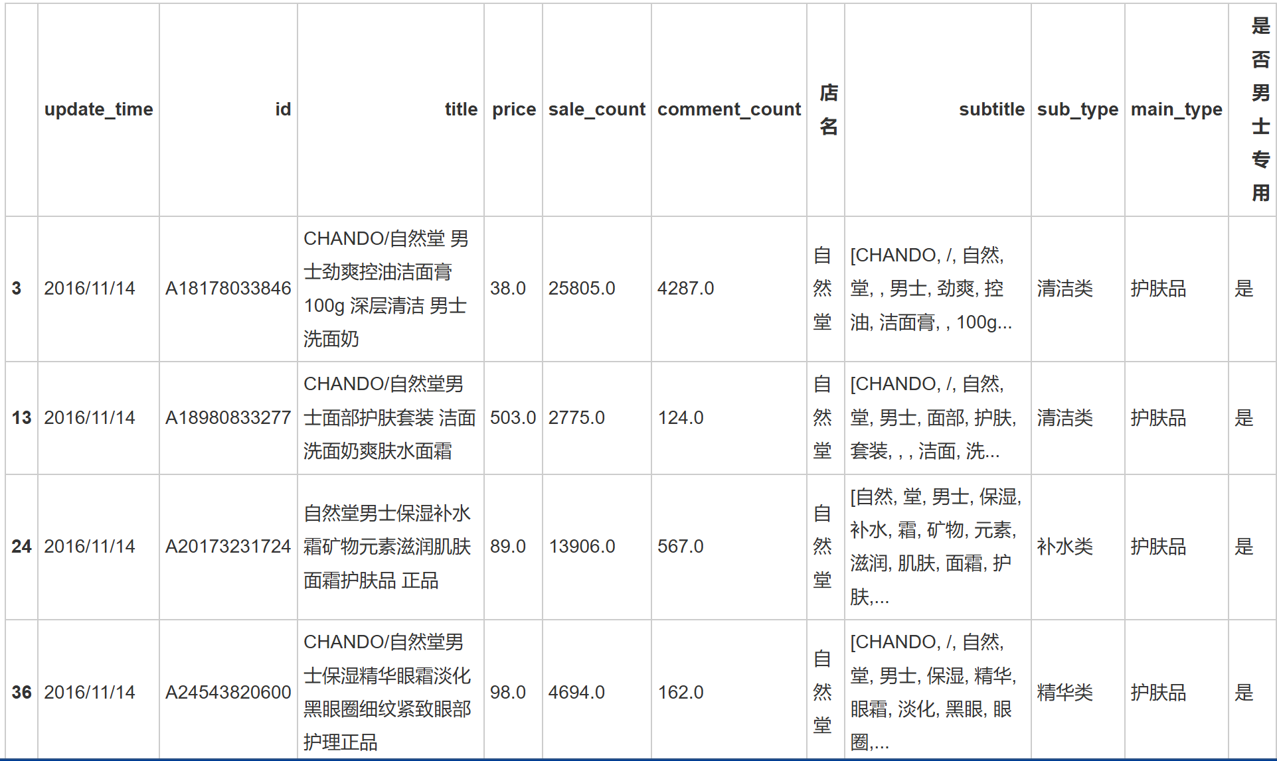Click id cell A18980833277
Screen dimensions: 1277x761
tap(228, 418)
